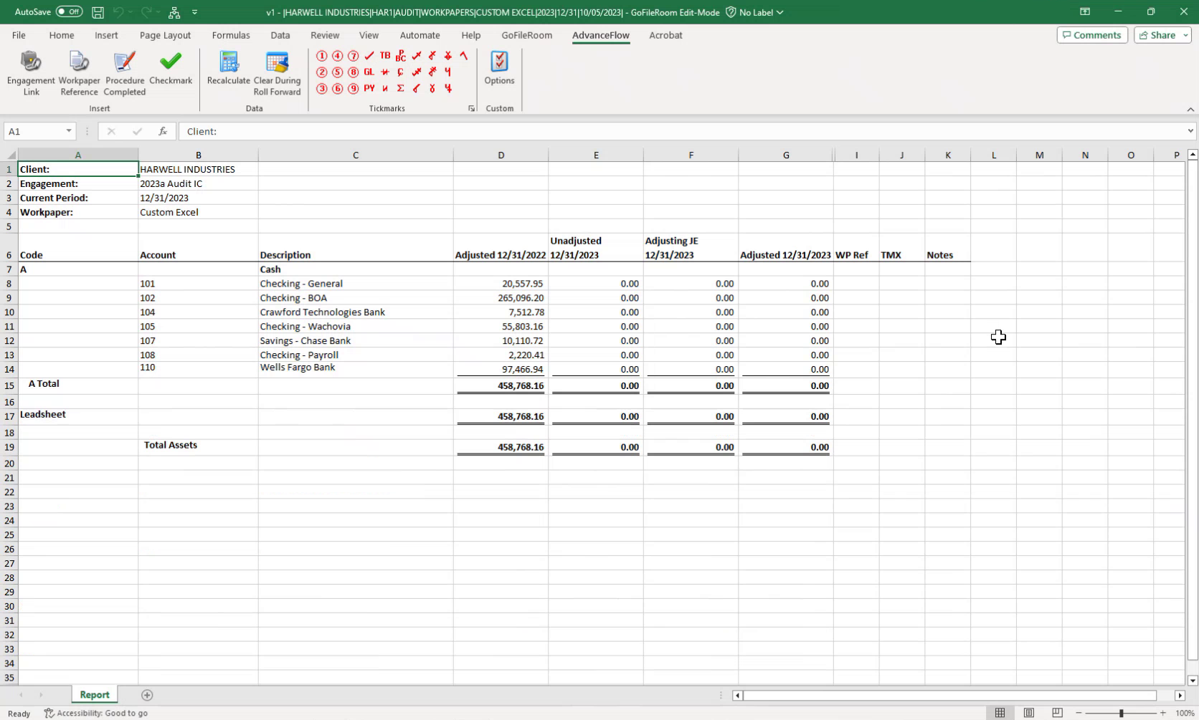Insert the TB tickmark
The height and width of the screenshot is (720, 1199).
point(385,56)
